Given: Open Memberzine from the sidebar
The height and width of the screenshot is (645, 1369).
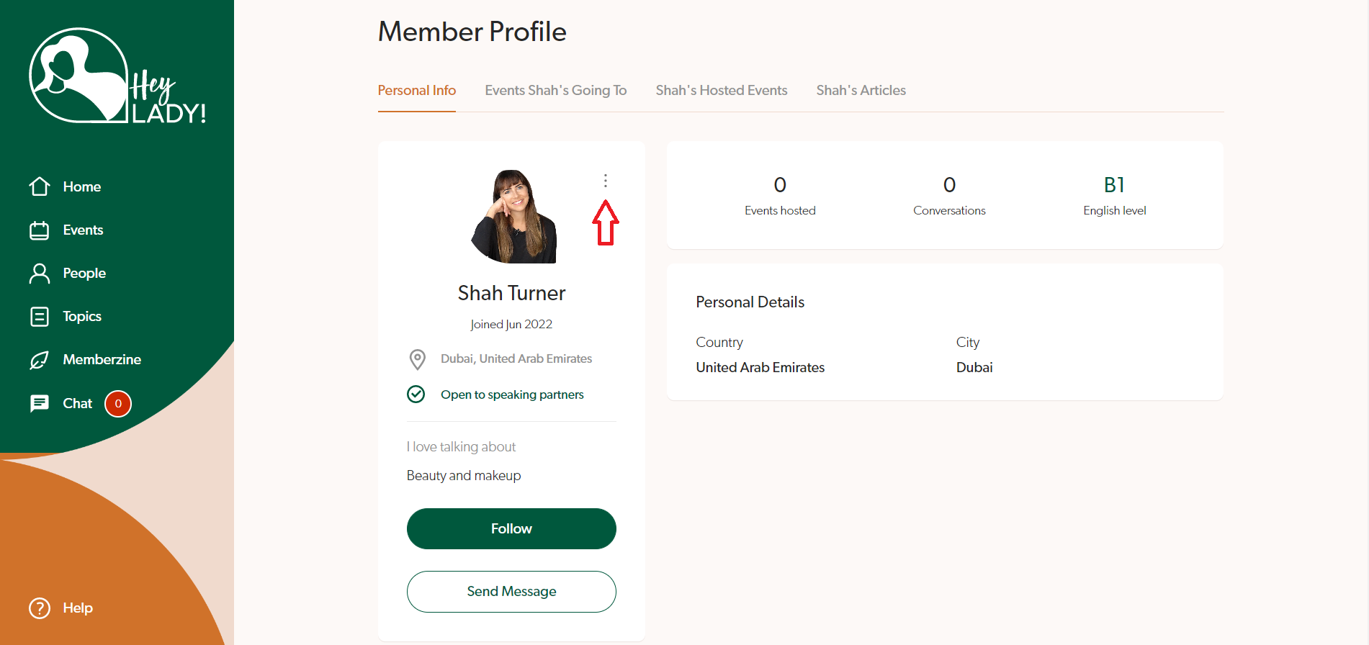Looking at the screenshot, I should [x=102, y=360].
